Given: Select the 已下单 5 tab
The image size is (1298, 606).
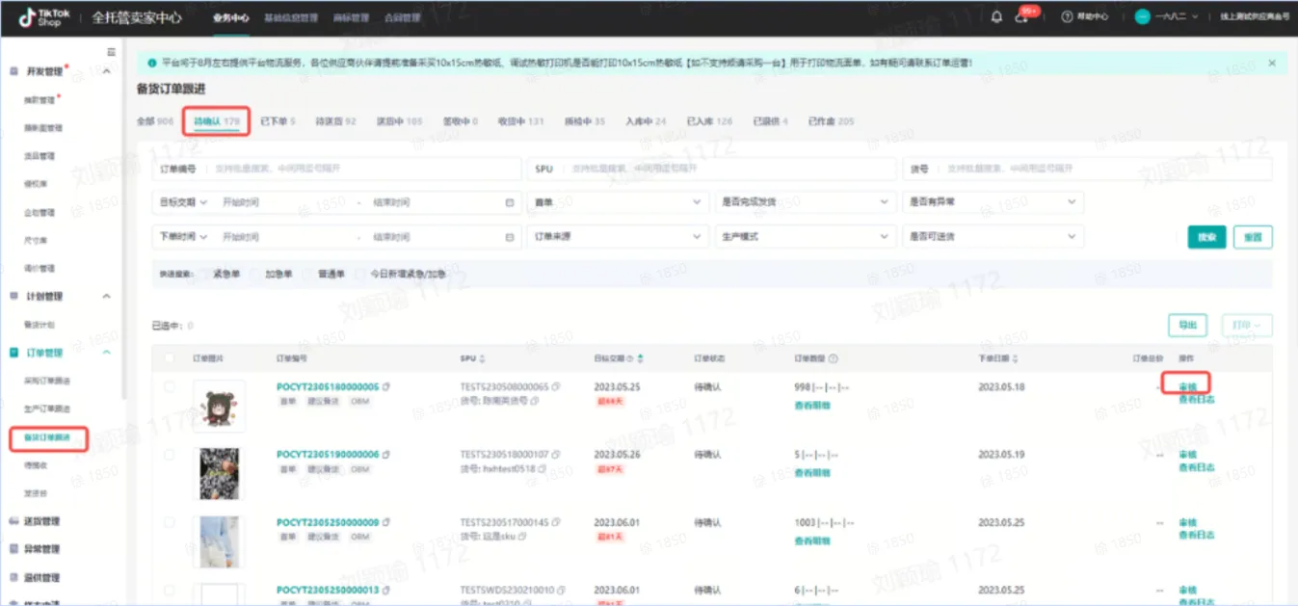Looking at the screenshot, I should click(278, 121).
